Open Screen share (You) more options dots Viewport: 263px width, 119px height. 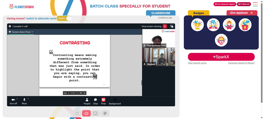click(x=32, y=32)
